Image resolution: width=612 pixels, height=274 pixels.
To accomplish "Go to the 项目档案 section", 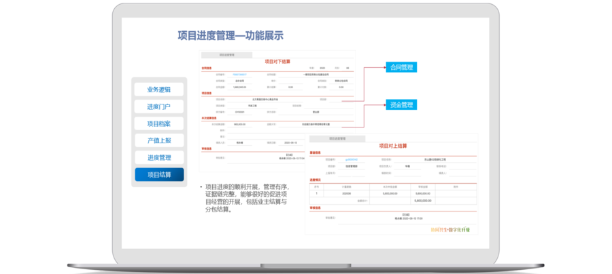I will pyautogui.click(x=158, y=123).
